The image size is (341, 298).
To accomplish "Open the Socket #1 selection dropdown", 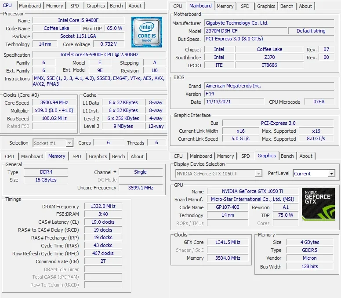I will coord(69,143).
